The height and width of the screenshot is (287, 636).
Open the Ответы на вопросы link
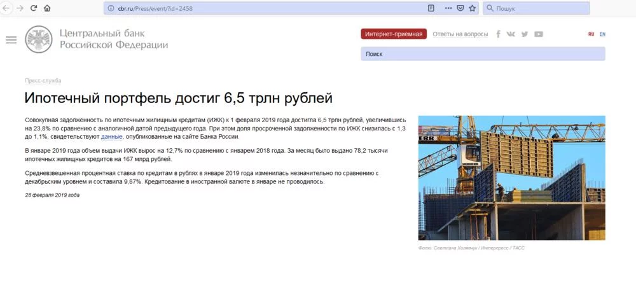(460, 34)
